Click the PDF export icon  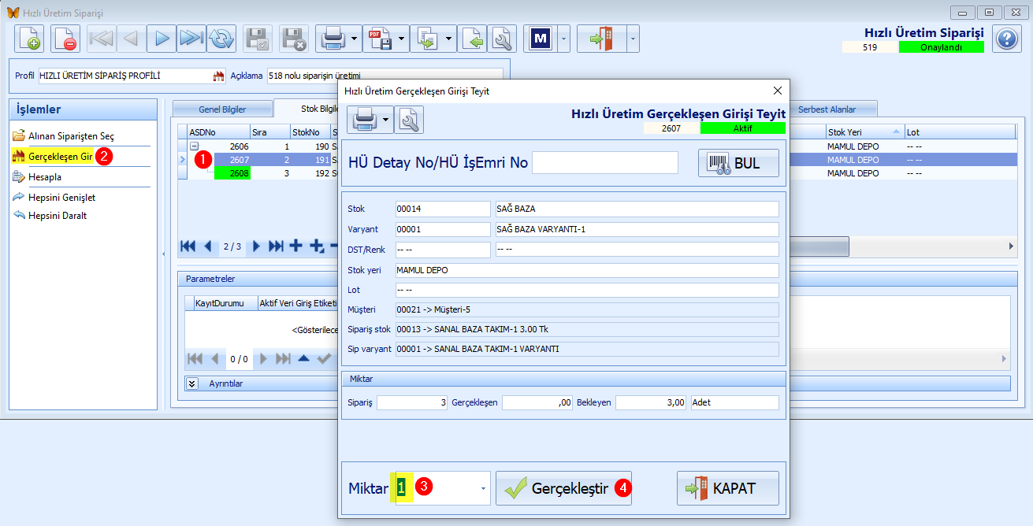[381, 38]
